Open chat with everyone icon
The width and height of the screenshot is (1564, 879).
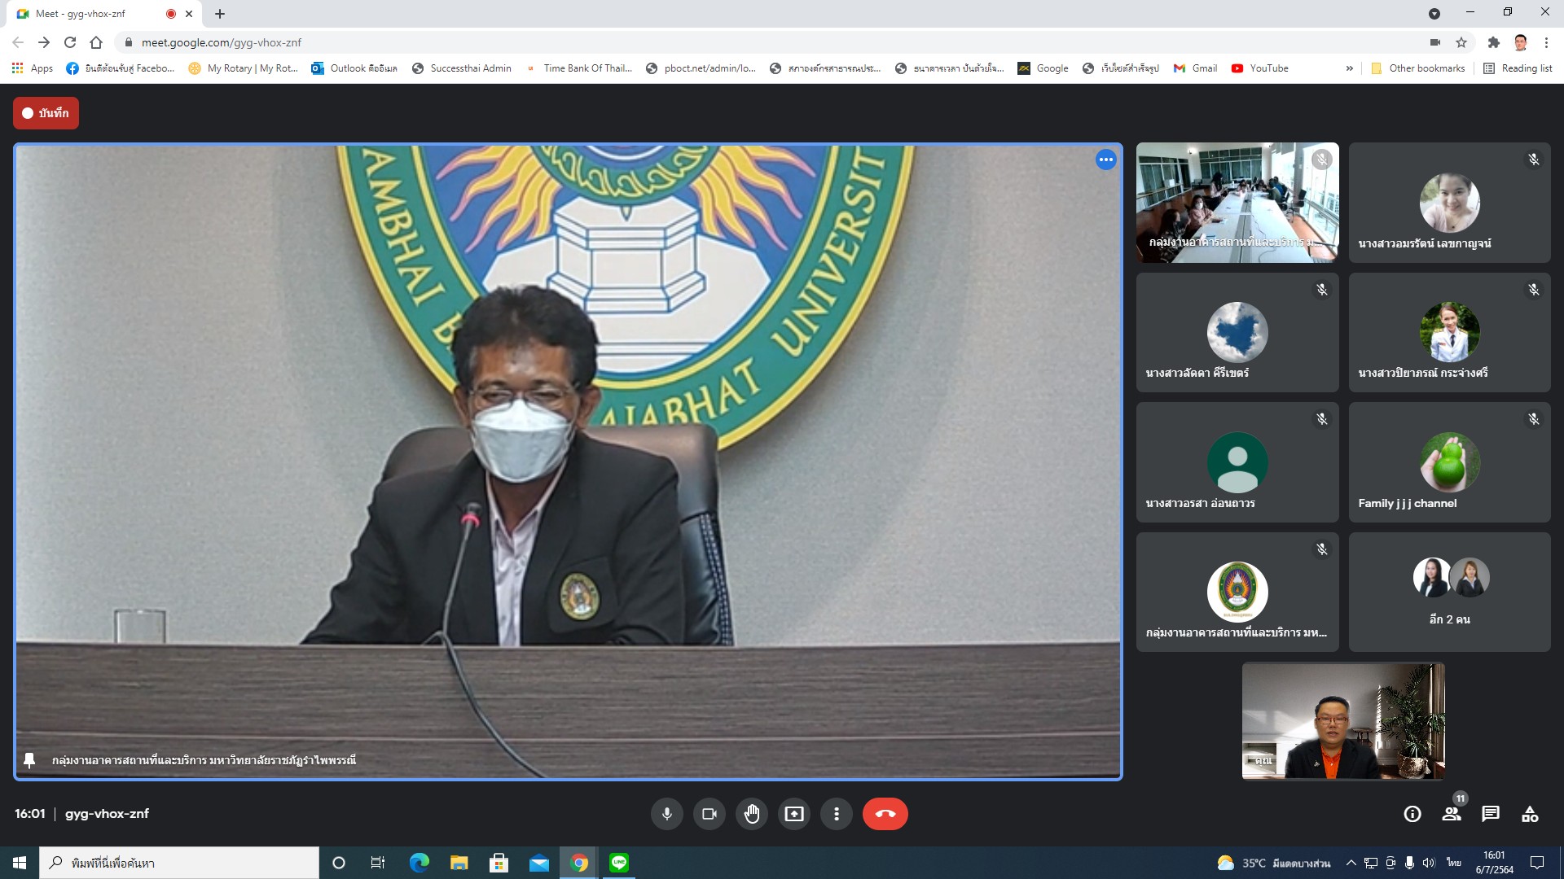pyautogui.click(x=1491, y=814)
